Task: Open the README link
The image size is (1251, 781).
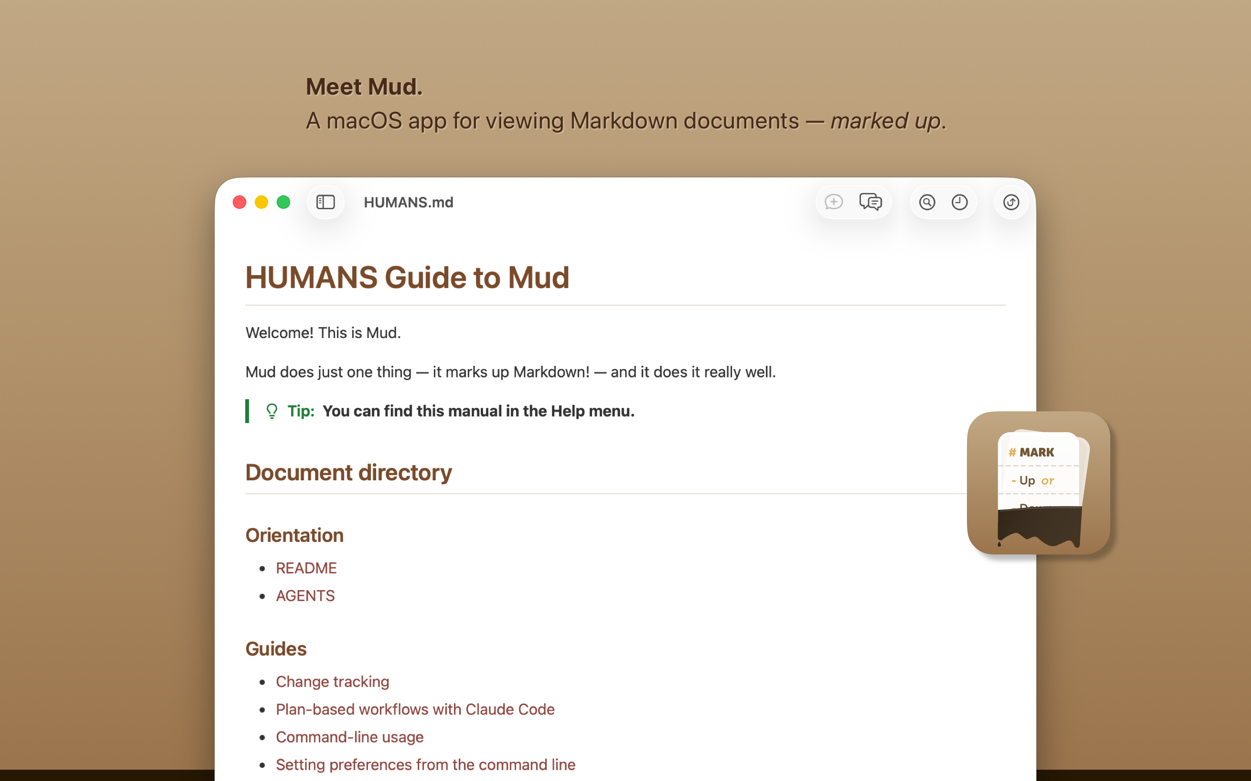Action: pyautogui.click(x=306, y=568)
